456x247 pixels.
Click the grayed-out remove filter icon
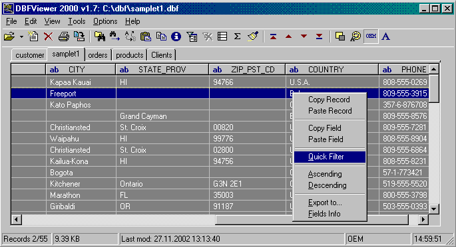207,37
